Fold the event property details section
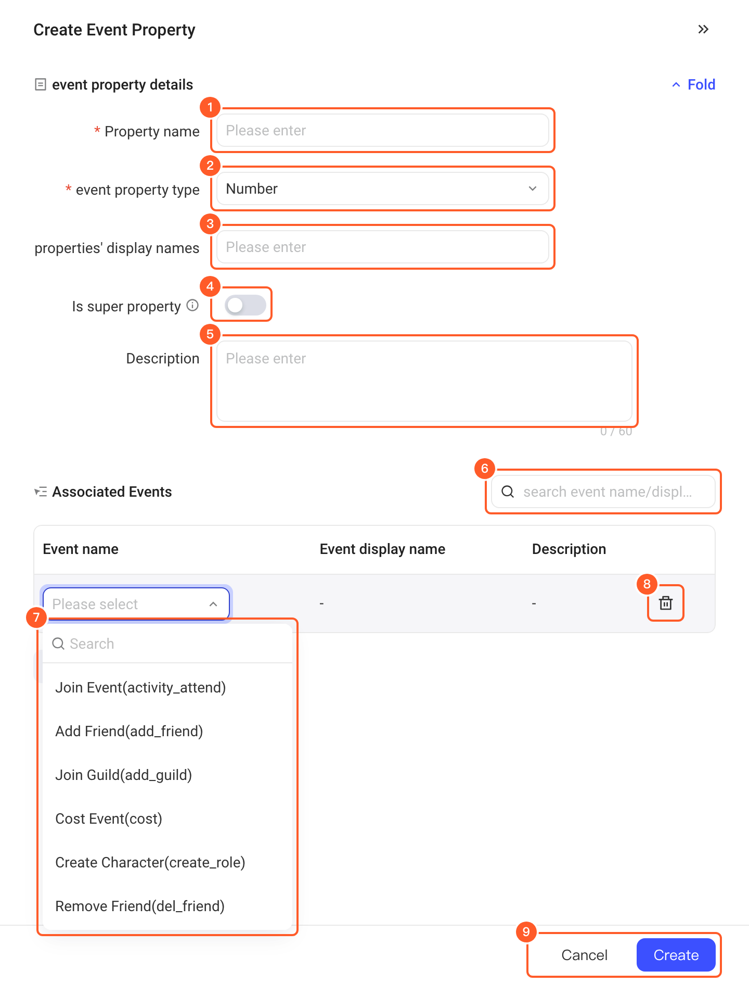The width and height of the screenshot is (749, 983). (x=694, y=84)
